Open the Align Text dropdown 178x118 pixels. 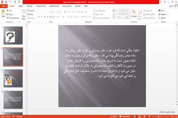(98, 14)
